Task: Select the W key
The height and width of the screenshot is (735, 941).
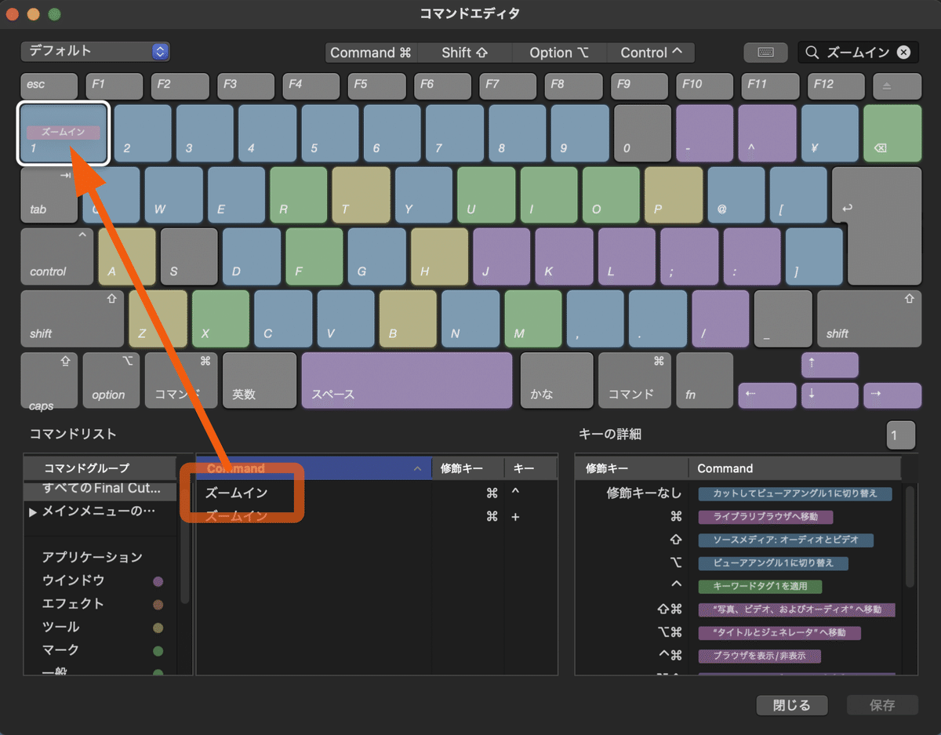Action: (x=173, y=195)
